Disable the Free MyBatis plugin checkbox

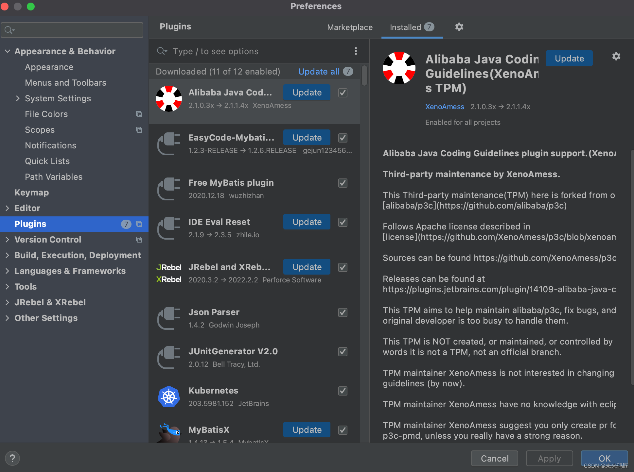[x=343, y=183]
